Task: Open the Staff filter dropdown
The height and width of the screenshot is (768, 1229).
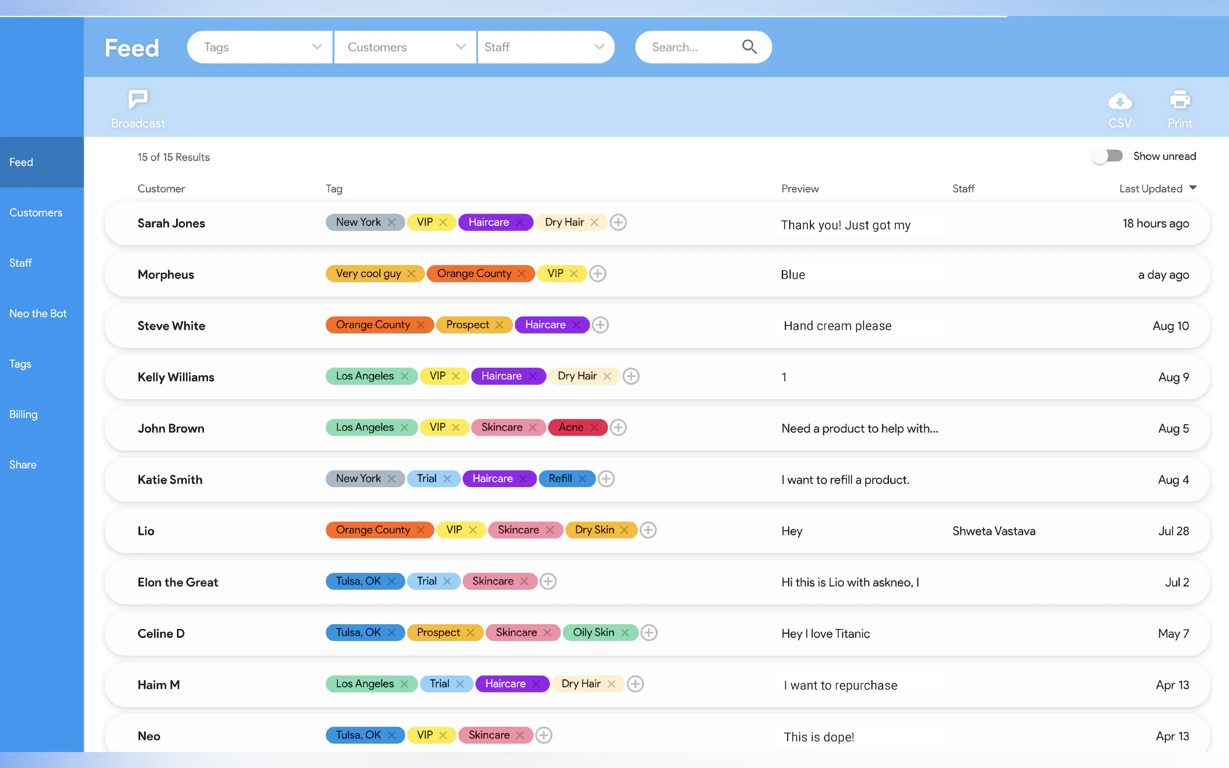Action: (545, 47)
